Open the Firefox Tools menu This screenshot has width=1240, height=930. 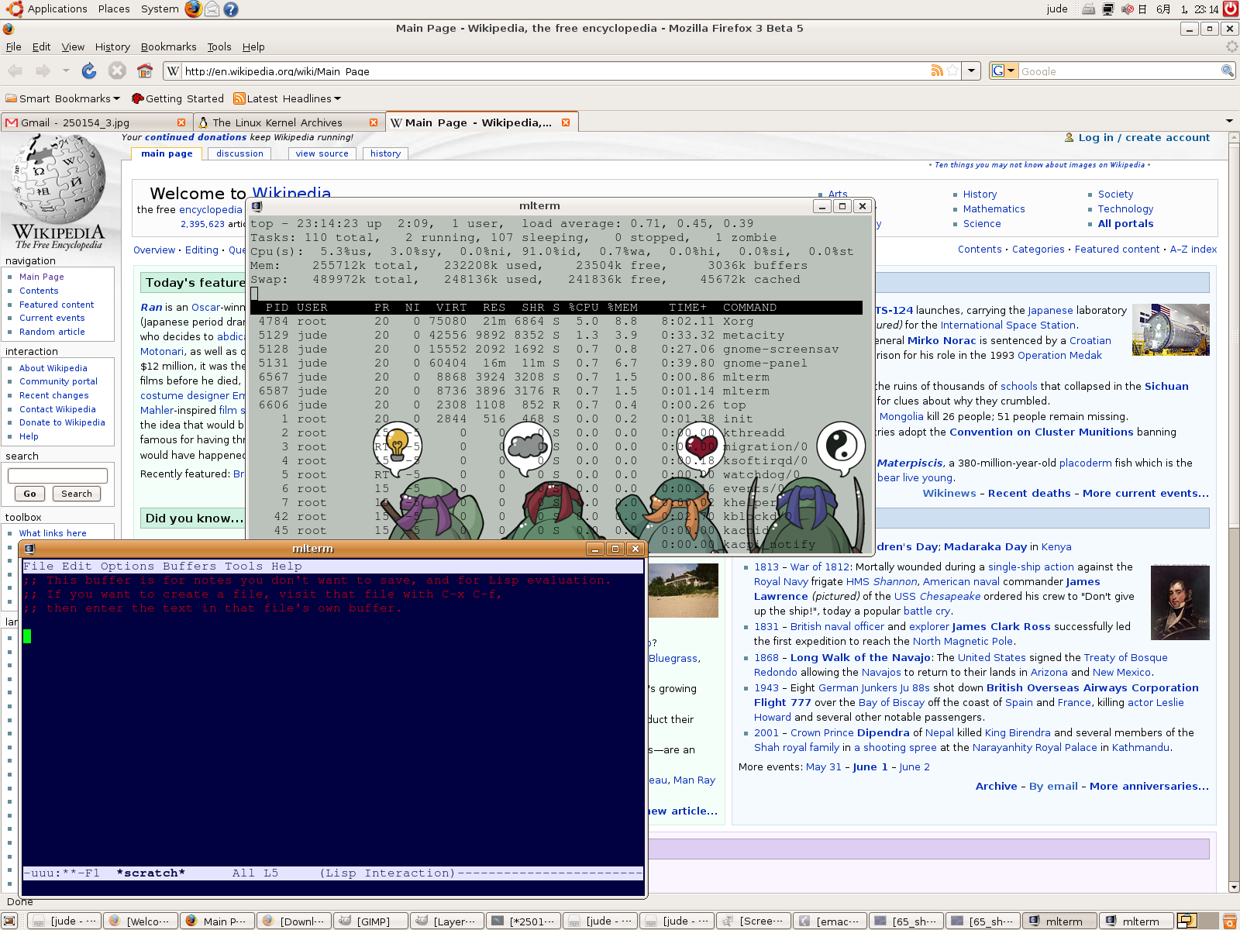219,46
